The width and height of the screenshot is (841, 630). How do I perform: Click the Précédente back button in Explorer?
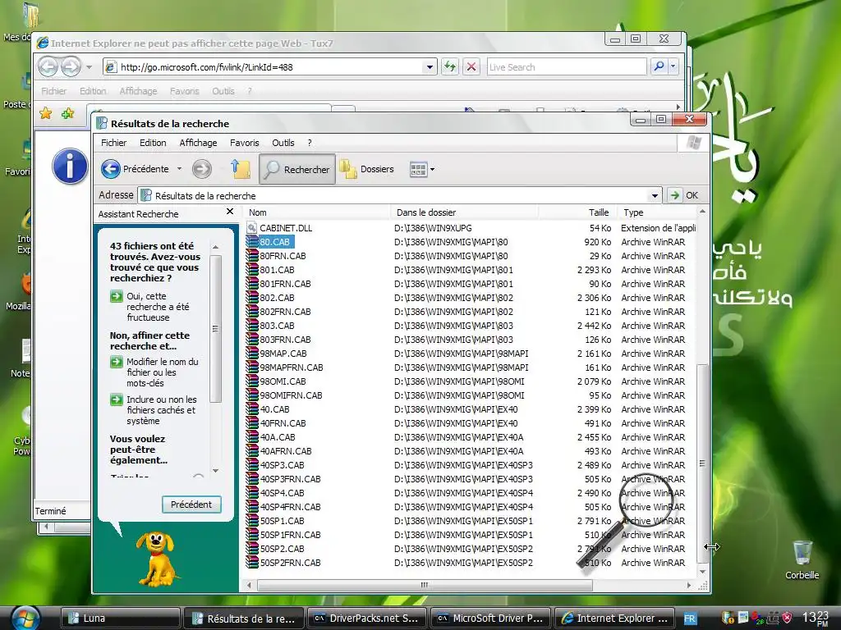[x=136, y=169]
